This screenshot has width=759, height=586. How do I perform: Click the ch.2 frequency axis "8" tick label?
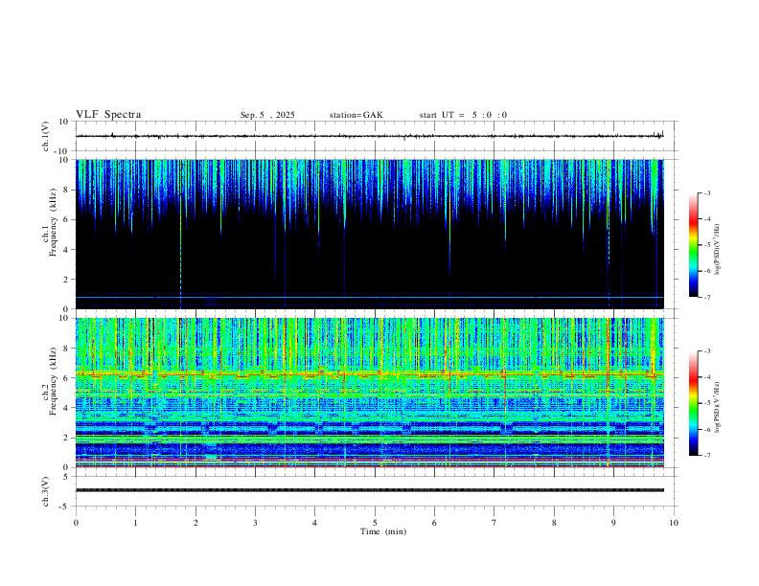pos(67,349)
